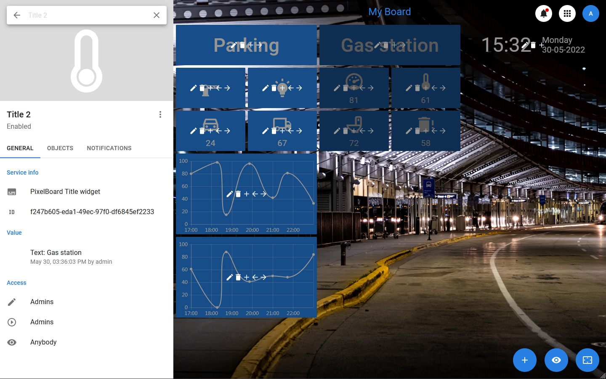Select the General tab
Image resolution: width=606 pixels, height=379 pixels.
[20, 148]
